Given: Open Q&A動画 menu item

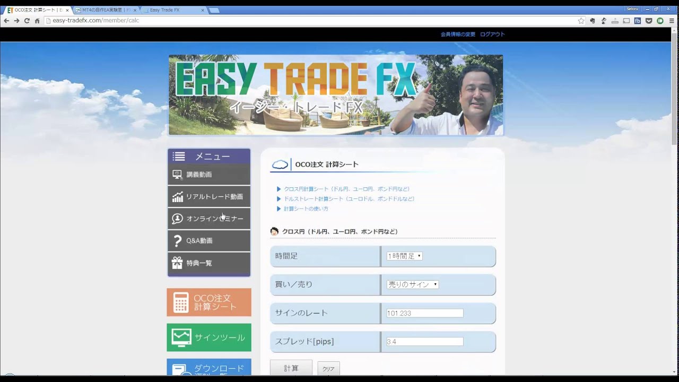Looking at the screenshot, I should [209, 241].
